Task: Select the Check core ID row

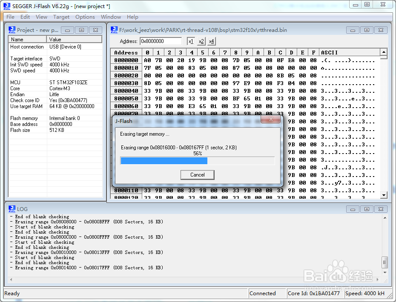Action: 55,100
